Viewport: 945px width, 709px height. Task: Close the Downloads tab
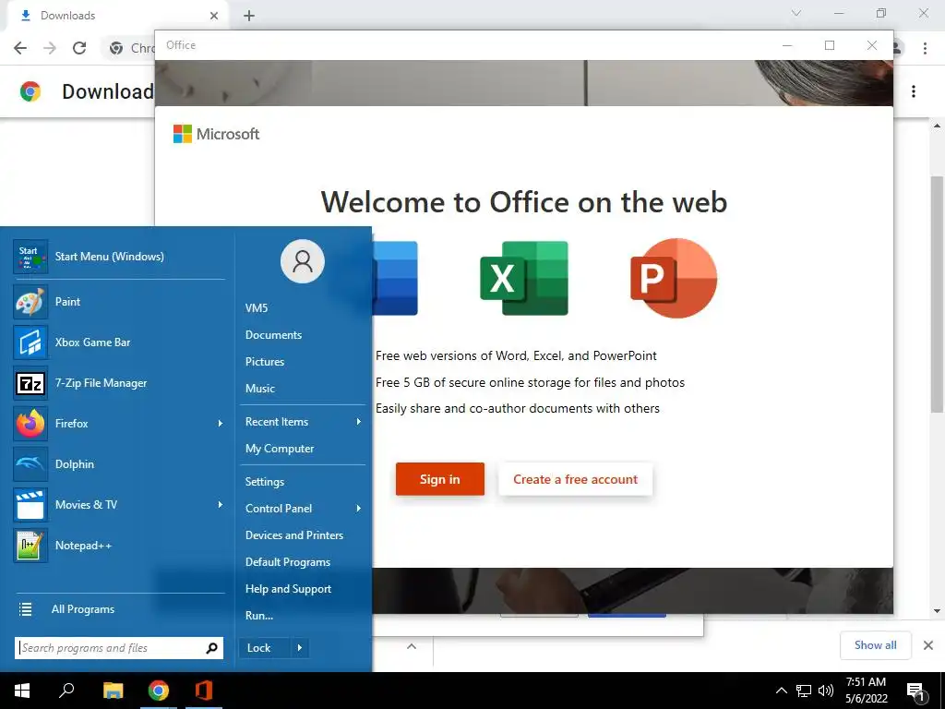pyautogui.click(x=214, y=16)
